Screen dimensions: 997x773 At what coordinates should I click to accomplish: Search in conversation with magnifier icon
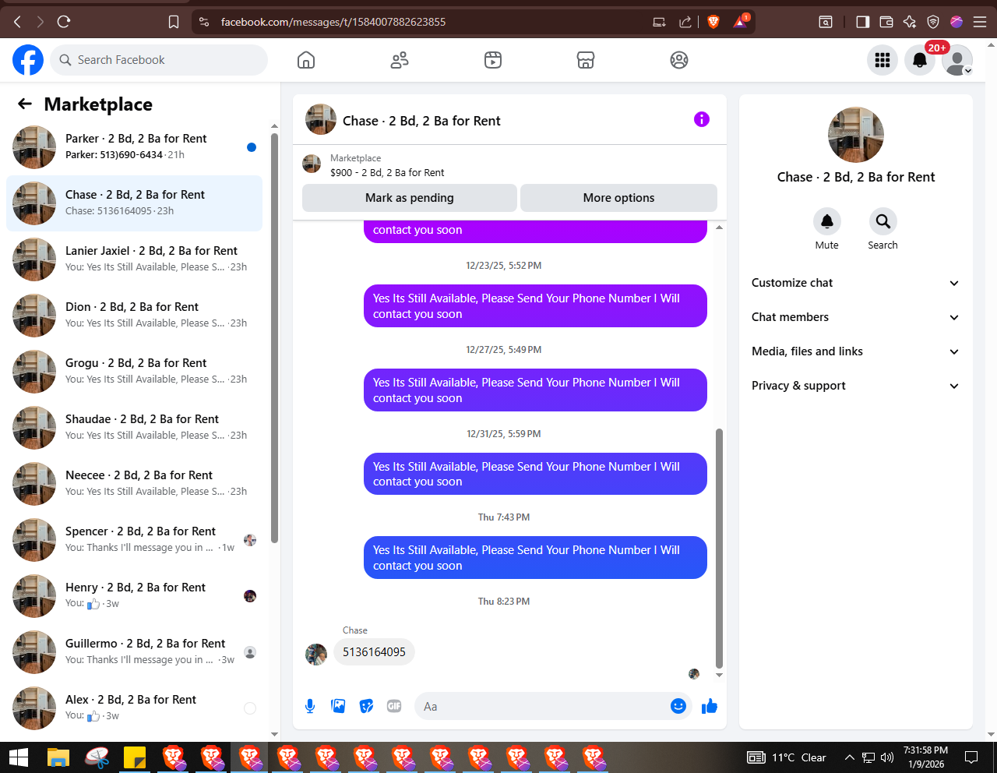tap(883, 221)
